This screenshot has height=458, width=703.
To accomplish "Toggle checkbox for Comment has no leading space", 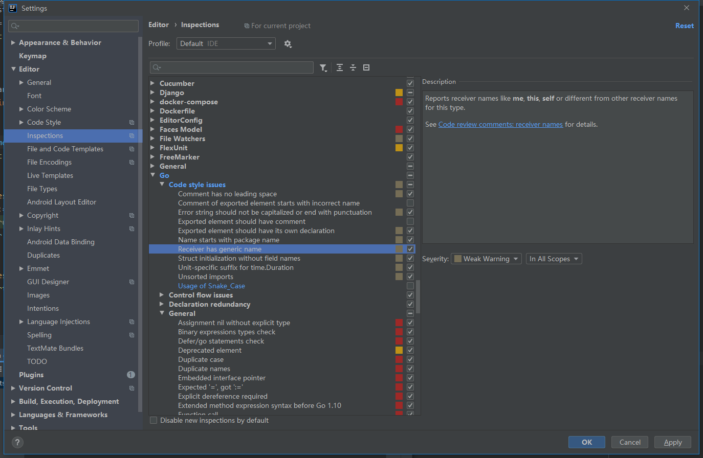I will click(410, 194).
